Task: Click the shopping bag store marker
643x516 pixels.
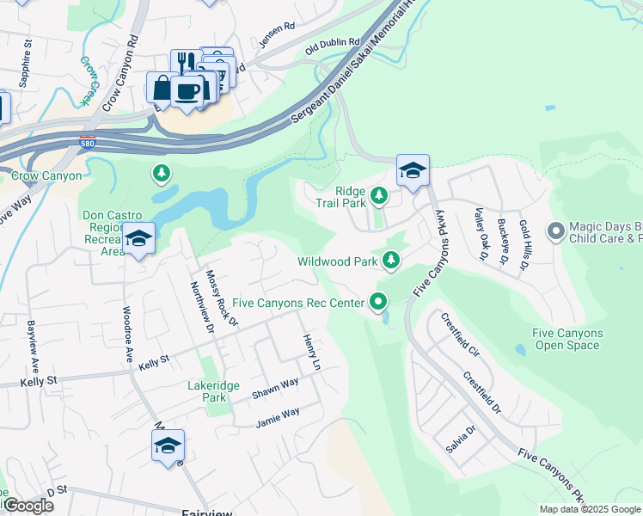Action: pyautogui.click(x=162, y=90)
